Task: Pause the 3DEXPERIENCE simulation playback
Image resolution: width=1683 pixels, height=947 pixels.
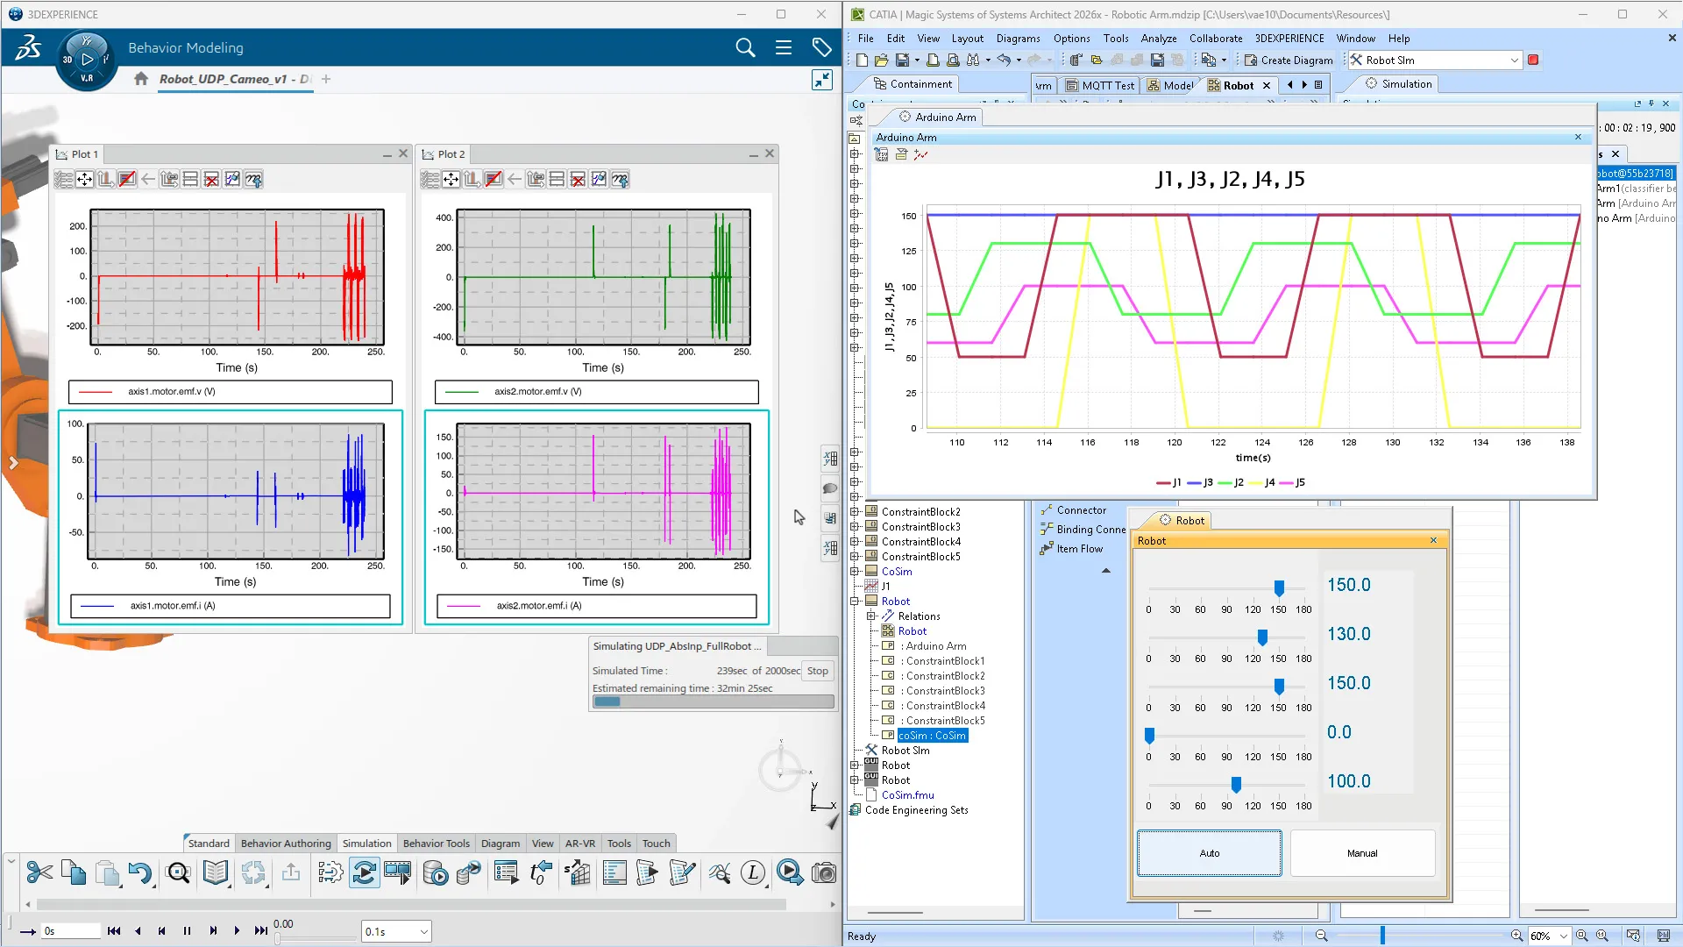Action: 187,931
